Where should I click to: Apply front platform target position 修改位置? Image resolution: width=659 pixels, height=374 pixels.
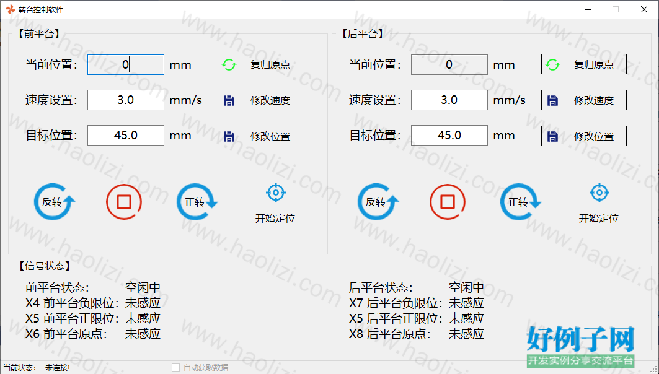pos(260,136)
